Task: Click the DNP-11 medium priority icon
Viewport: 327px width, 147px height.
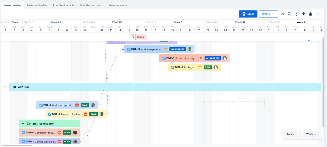Action: click(x=166, y=49)
